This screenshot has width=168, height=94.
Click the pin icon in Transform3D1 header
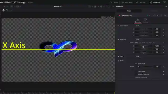[158, 15]
